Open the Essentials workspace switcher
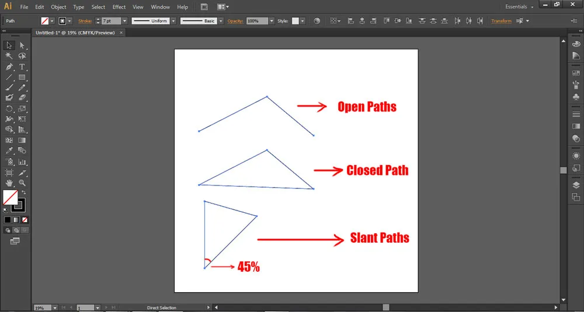Screen dimensions: 584x312 coord(519,6)
